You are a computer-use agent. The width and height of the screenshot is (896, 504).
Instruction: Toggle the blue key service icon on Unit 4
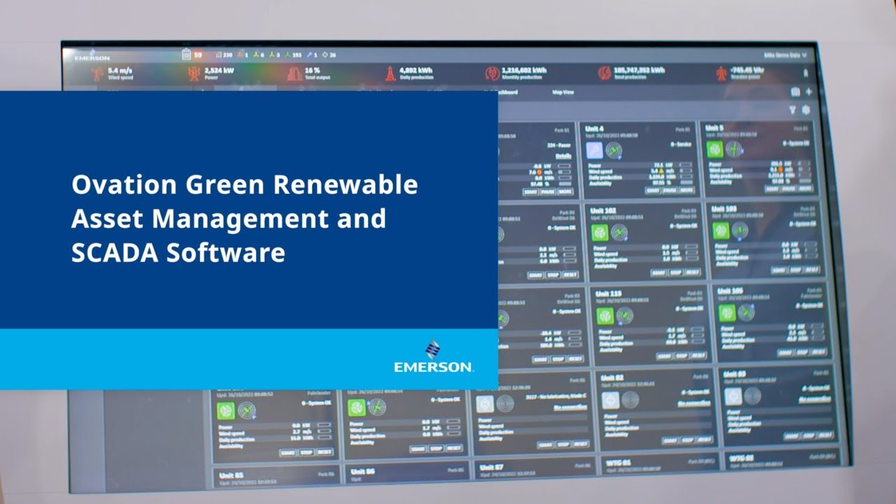(594, 150)
